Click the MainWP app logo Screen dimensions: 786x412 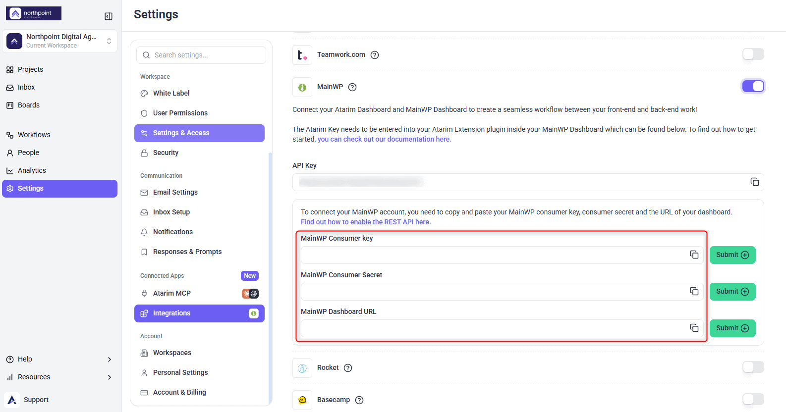click(x=302, y=87)
